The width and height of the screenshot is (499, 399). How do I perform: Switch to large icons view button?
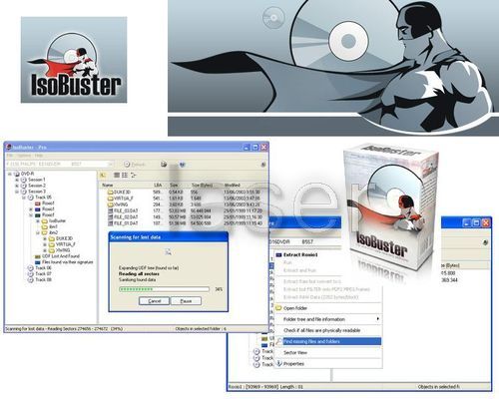click(117, 176)
